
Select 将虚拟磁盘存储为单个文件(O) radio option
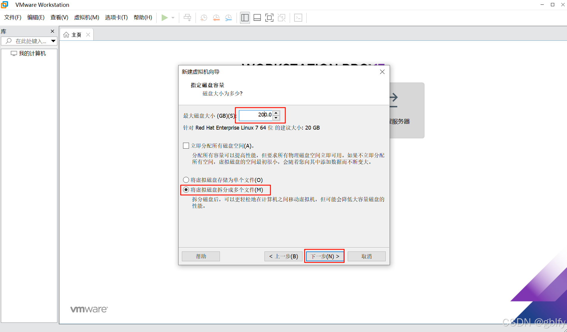coord(186,180)
